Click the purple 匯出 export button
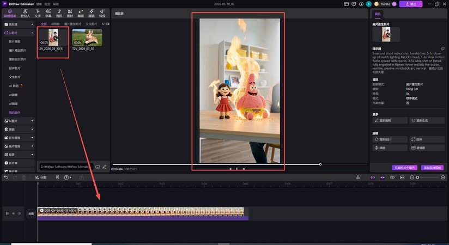449x245 pixels. point(411,4)
